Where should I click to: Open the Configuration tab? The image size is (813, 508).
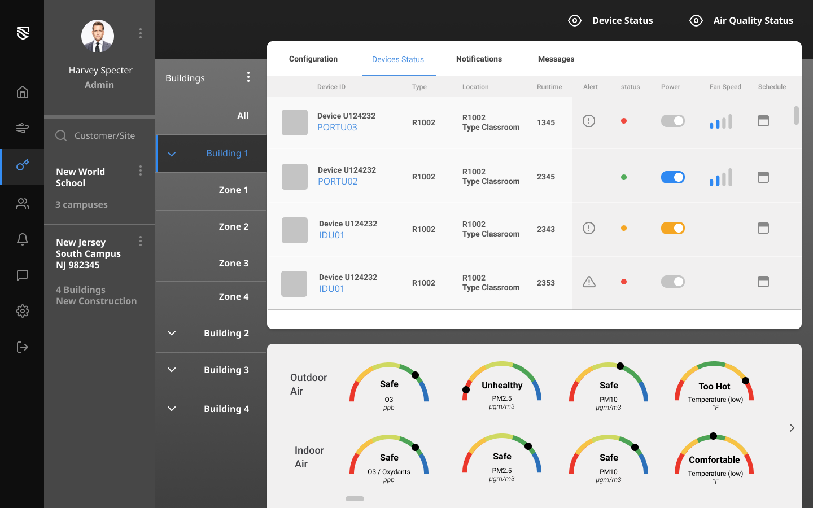coord(313,59)
